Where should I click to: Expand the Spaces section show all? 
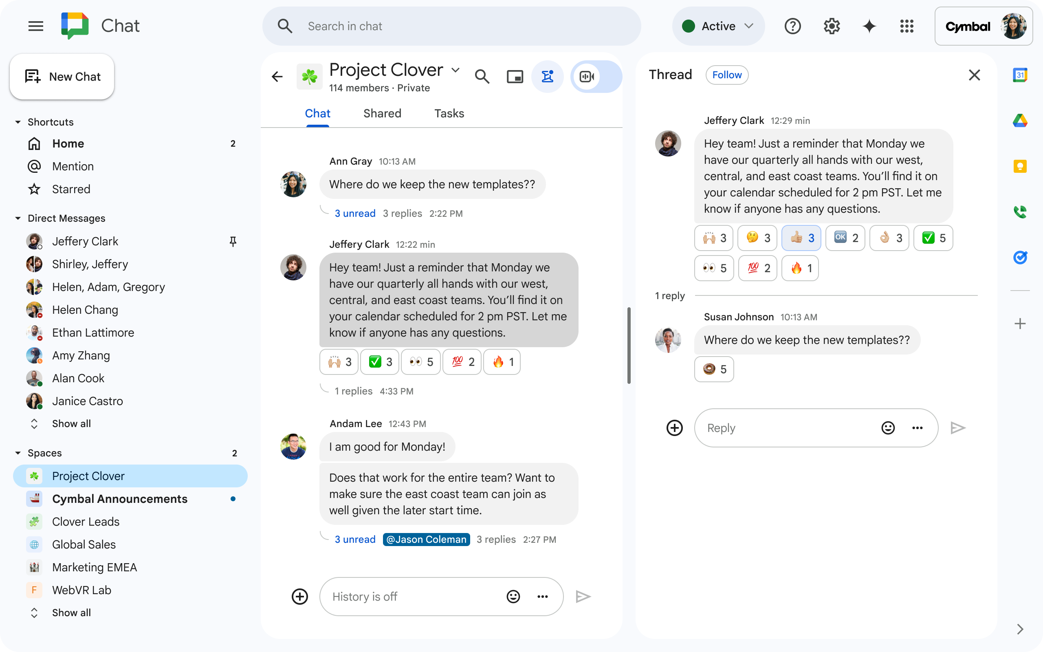(x=71, y=612)
